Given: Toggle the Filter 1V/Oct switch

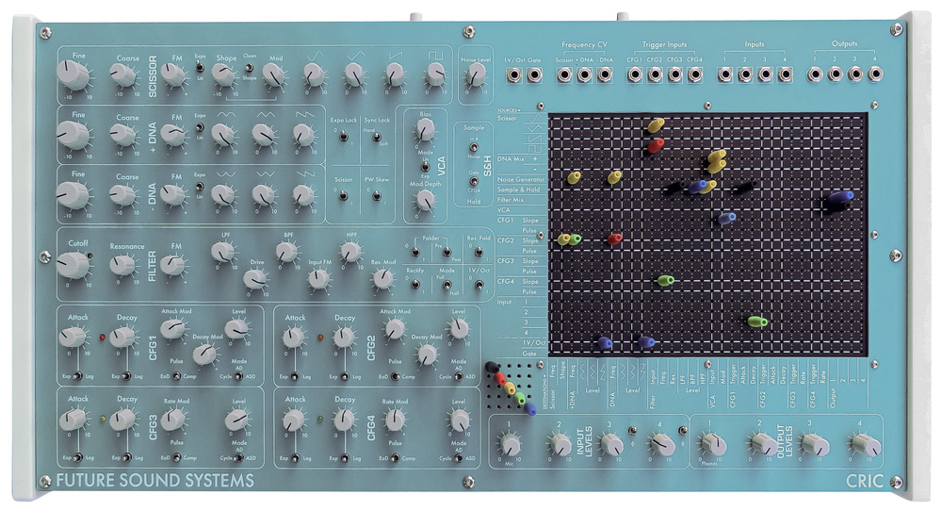Looking at the screenshot, I should point(479,285).
